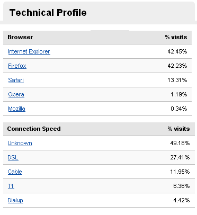This screenshot has width=197, height=215.
Task: Select the 42.45% value for Internet Explorer
Action: pos(177,51)
